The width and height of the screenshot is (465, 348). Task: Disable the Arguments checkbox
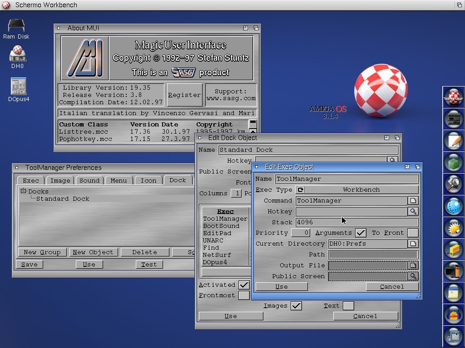coord(361,233)
